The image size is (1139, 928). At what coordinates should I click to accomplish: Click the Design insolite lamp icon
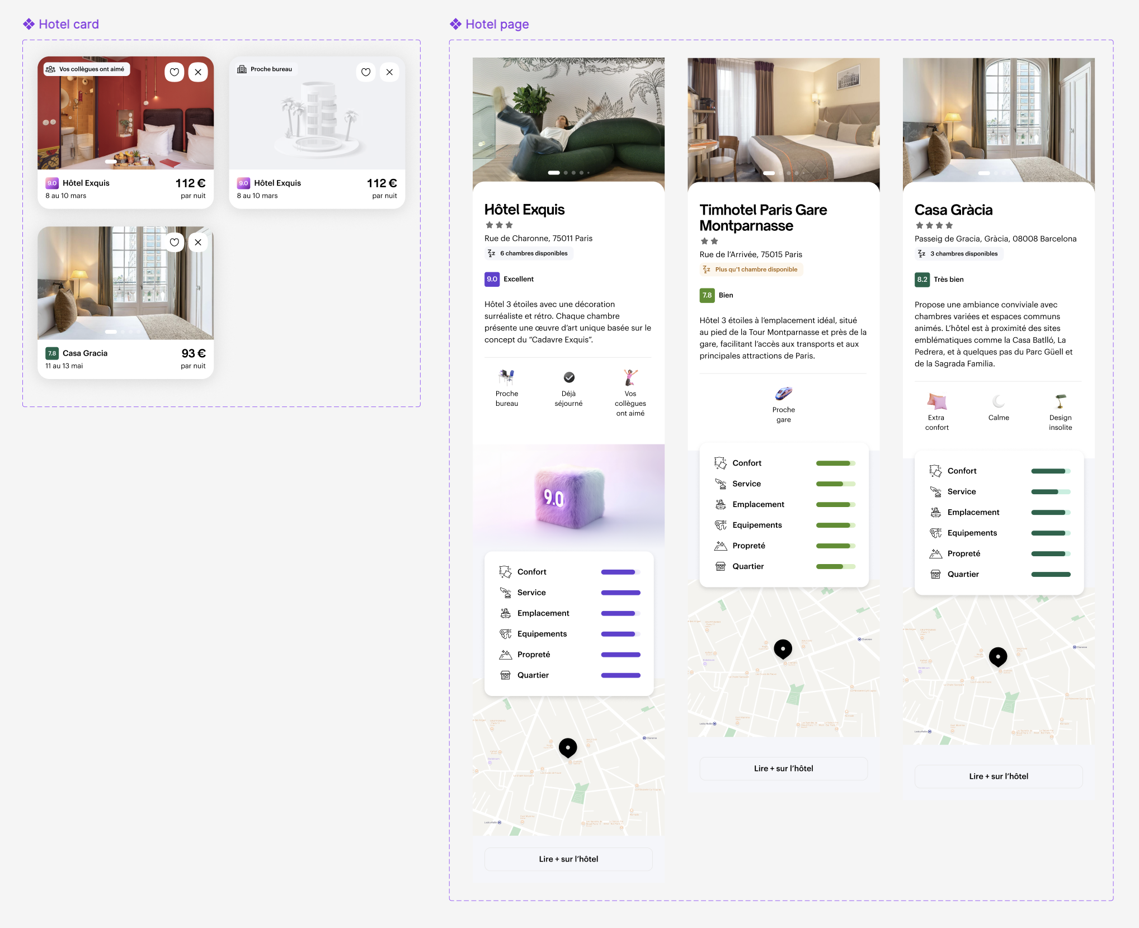[1060, 401]
